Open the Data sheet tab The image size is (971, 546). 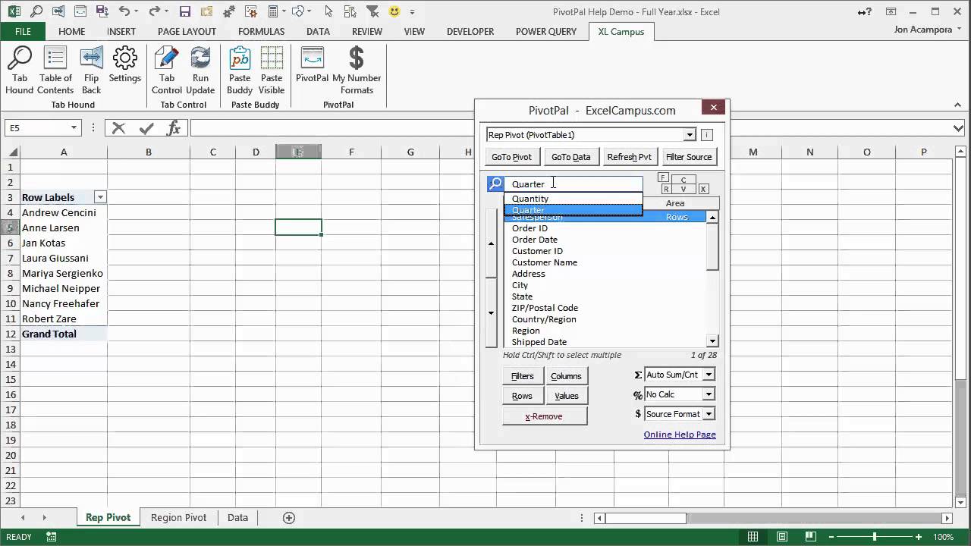[237, 517]
